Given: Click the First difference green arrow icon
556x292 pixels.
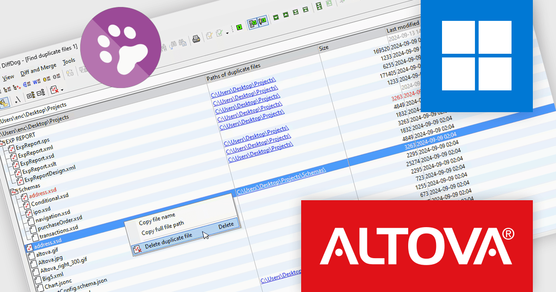Looking at the screenshot, I should (x=305, y=10).
